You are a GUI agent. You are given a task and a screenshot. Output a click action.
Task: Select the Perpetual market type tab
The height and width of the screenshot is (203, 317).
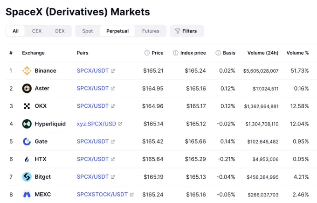click(x=117, y=31)
